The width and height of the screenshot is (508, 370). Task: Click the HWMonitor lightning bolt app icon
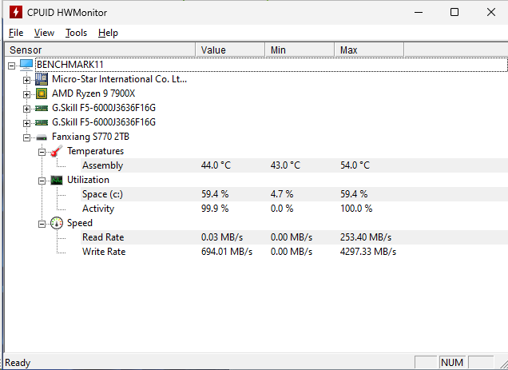15,12
